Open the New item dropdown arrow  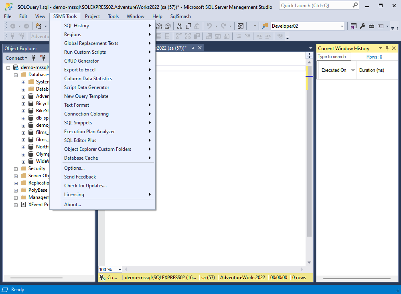[x=46, y=26]
